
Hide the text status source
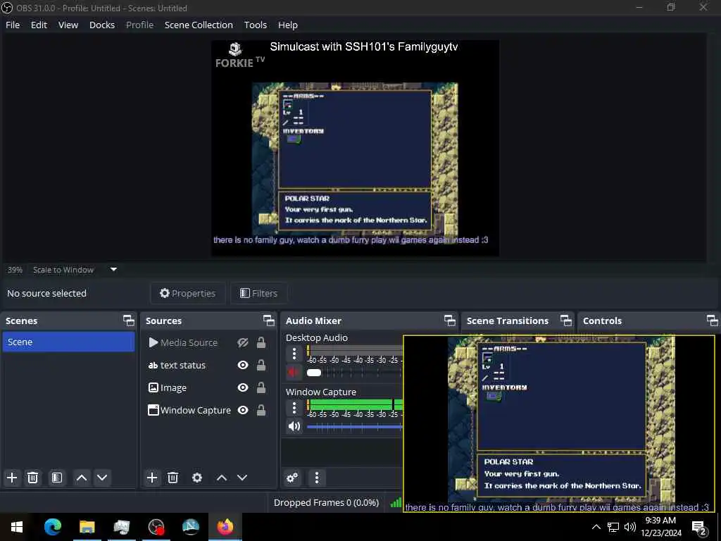coord(243,366)
